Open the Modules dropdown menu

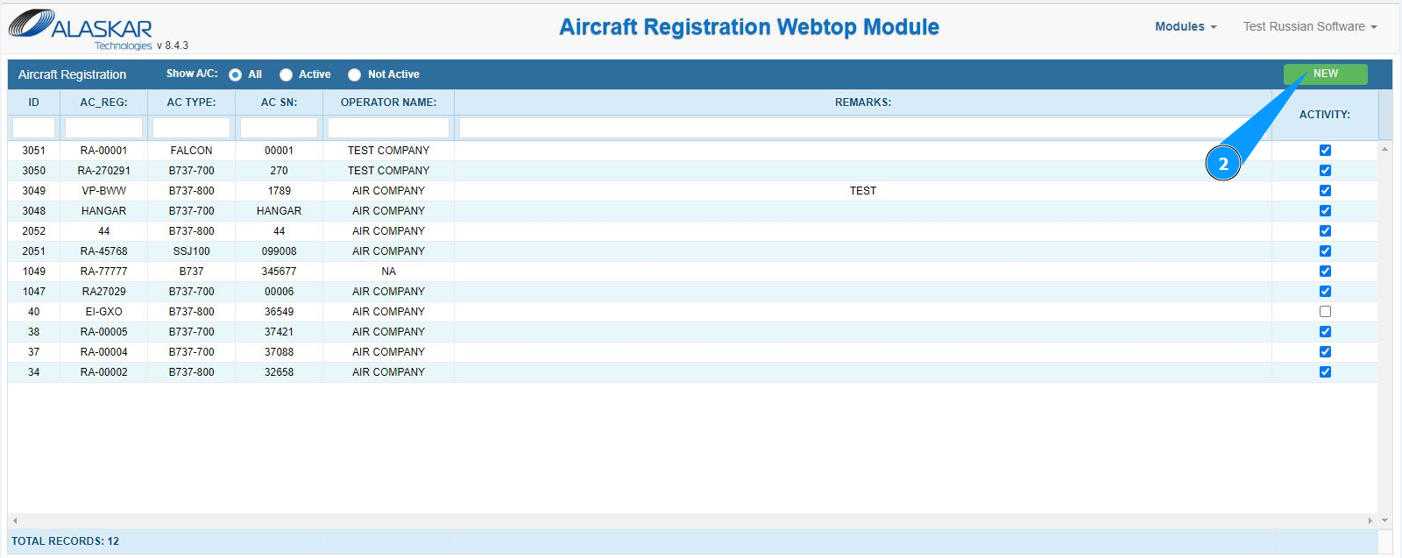[1185, 27]
